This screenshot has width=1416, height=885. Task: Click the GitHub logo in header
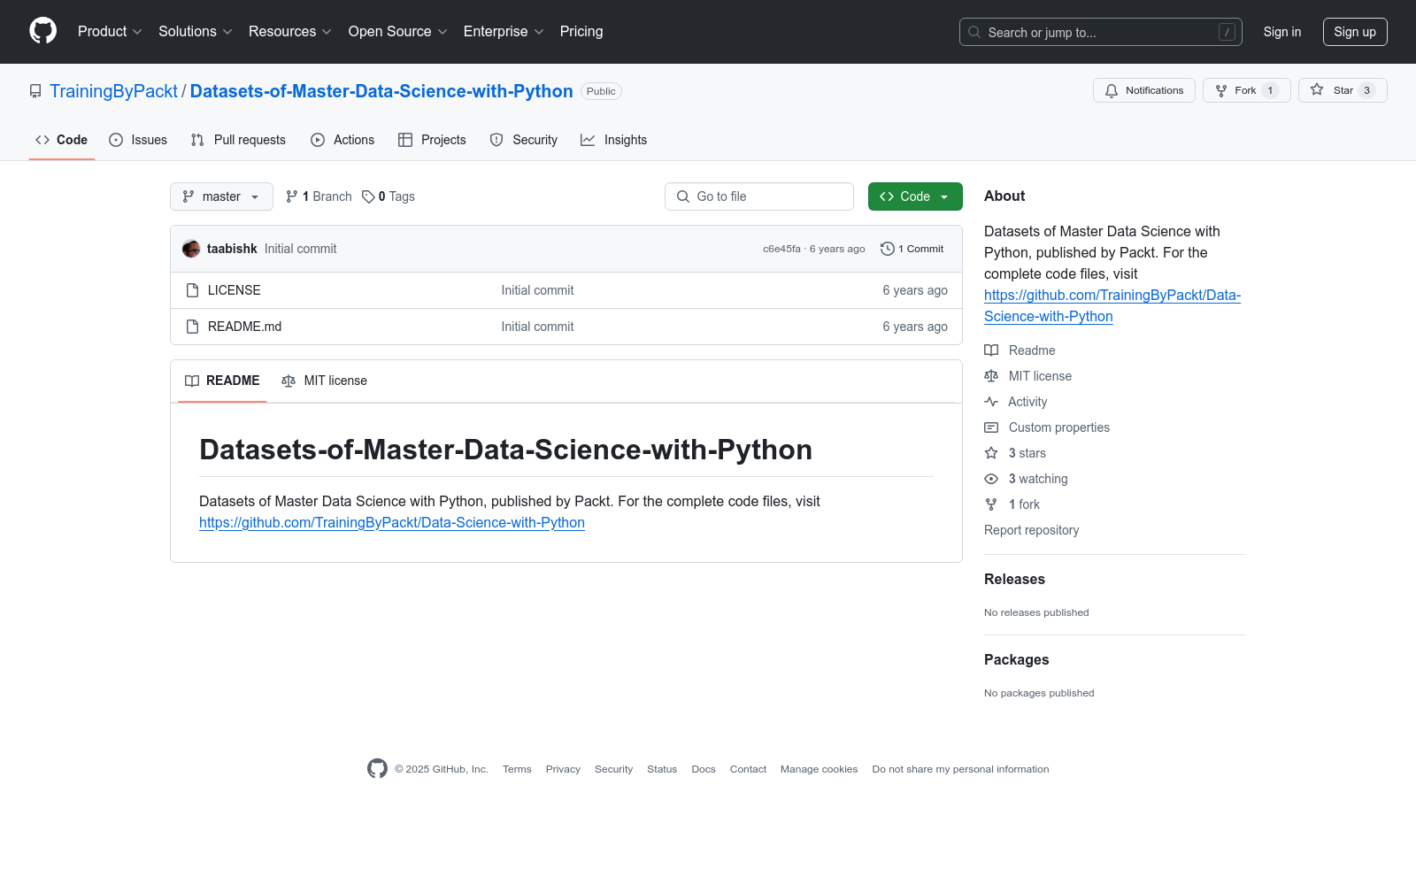tap(42, 31)
